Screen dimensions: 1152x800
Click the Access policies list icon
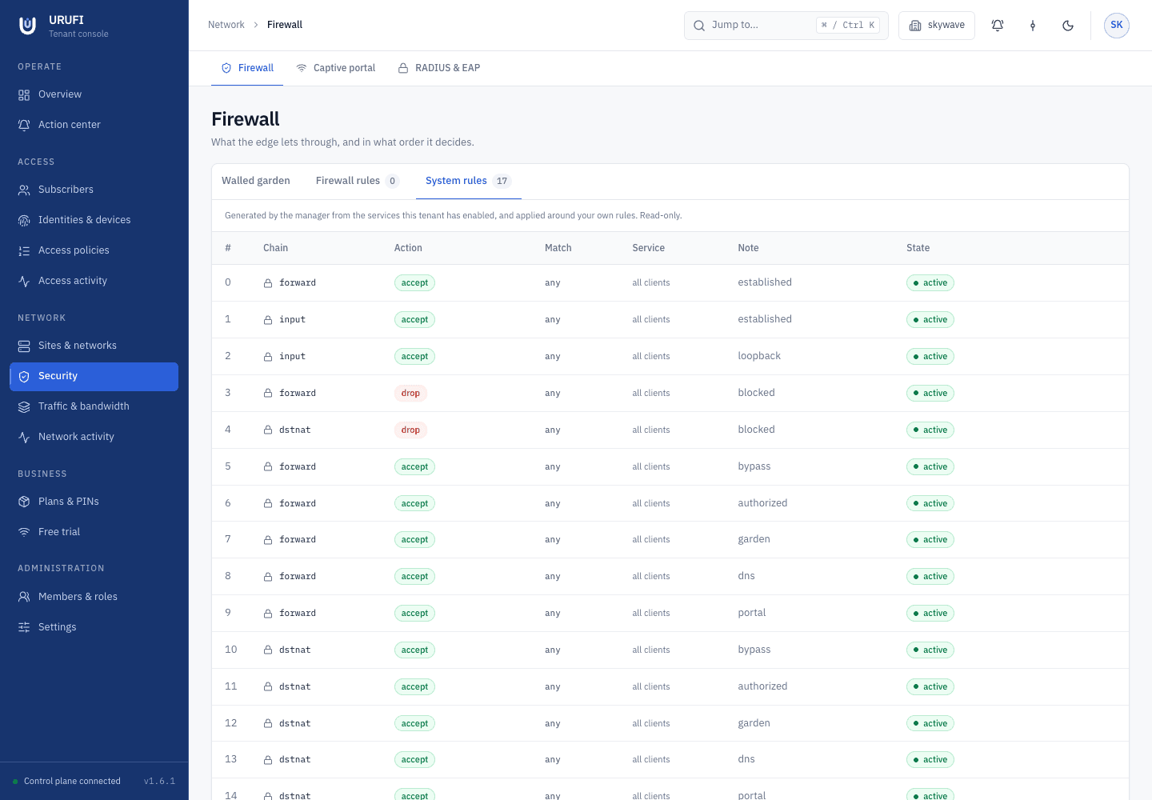pyautogui.click(x=24, y=251)
